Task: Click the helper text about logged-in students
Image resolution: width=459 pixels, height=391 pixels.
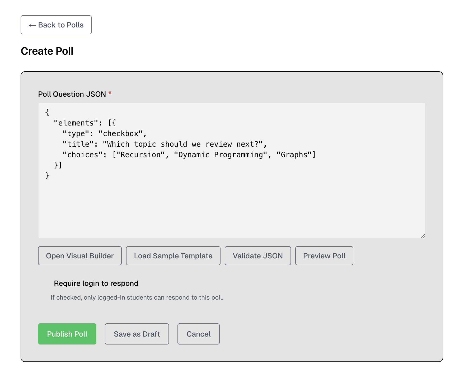Action: pos(137,297)
